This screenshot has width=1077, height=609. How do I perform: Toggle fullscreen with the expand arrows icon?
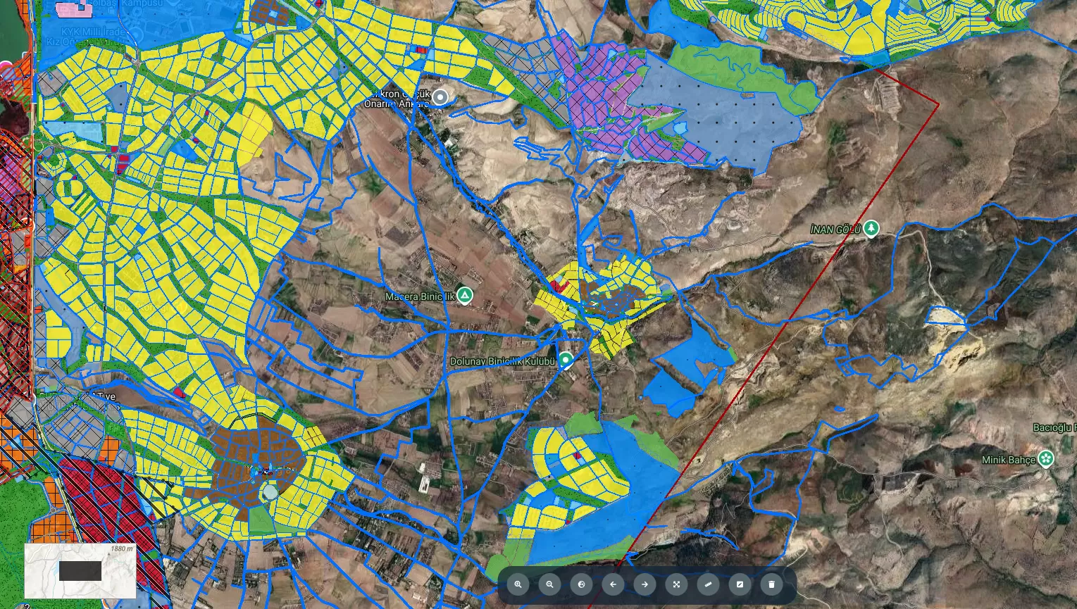(677, 584)
